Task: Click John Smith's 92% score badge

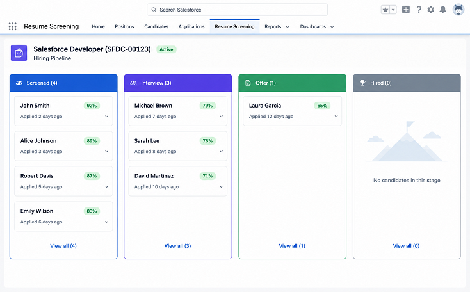Action: coord(92,106)
